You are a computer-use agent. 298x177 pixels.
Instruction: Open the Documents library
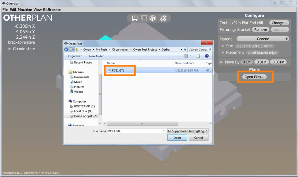[x=79, y=77]
